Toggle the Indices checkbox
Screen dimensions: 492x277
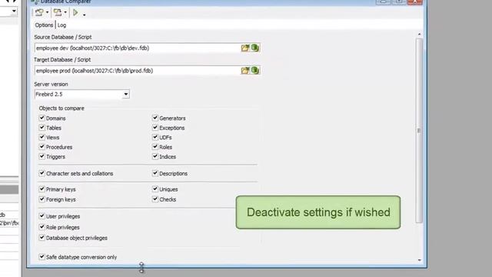(155, 156)
